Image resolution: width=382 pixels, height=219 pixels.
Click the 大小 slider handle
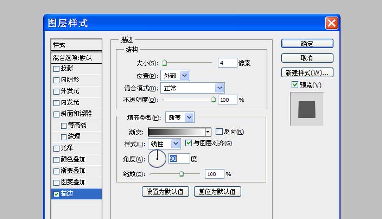(x=164, y=62)
